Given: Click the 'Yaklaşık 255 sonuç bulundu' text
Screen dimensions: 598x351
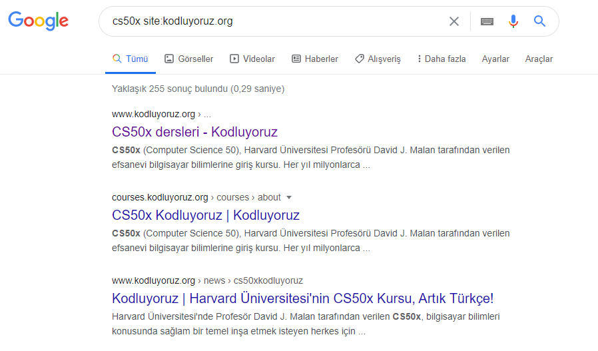Looking at the screenshot, I should click(198, 89).
